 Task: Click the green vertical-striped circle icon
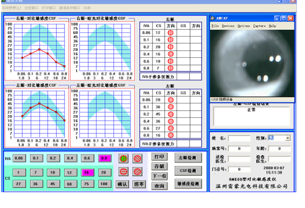pyautogui.click(x=122, y=158)
